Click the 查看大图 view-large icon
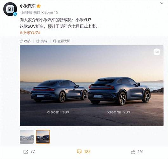Screen dimensions: 168x159 [55, 41]
